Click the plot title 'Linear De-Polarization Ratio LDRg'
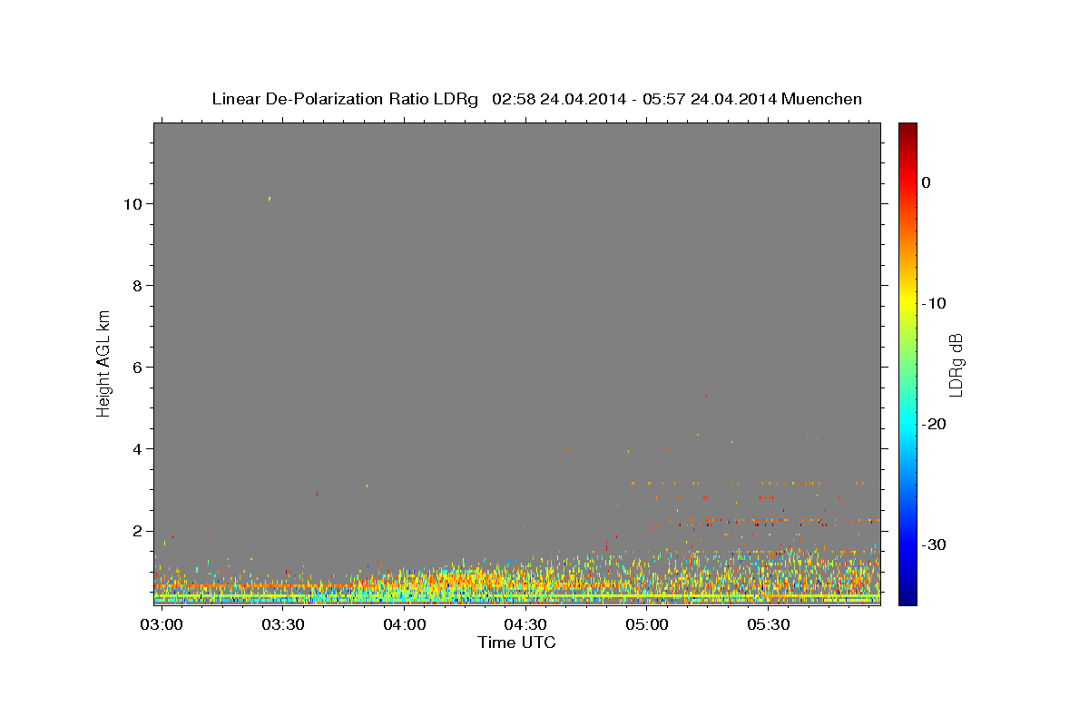Image resolution: width=1089 pixels, height=726 pixels. [345, 99]
